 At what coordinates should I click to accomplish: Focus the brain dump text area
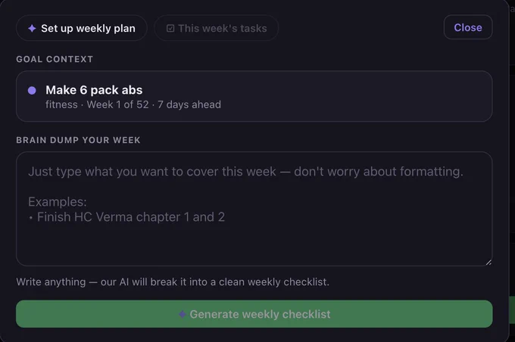tap(254, 209)
